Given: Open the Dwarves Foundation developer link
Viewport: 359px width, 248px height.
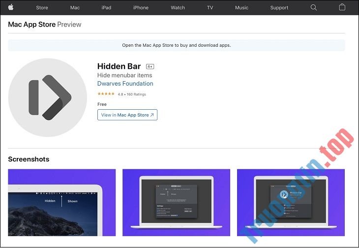Looking at the screenshot, I should (125, 84).
